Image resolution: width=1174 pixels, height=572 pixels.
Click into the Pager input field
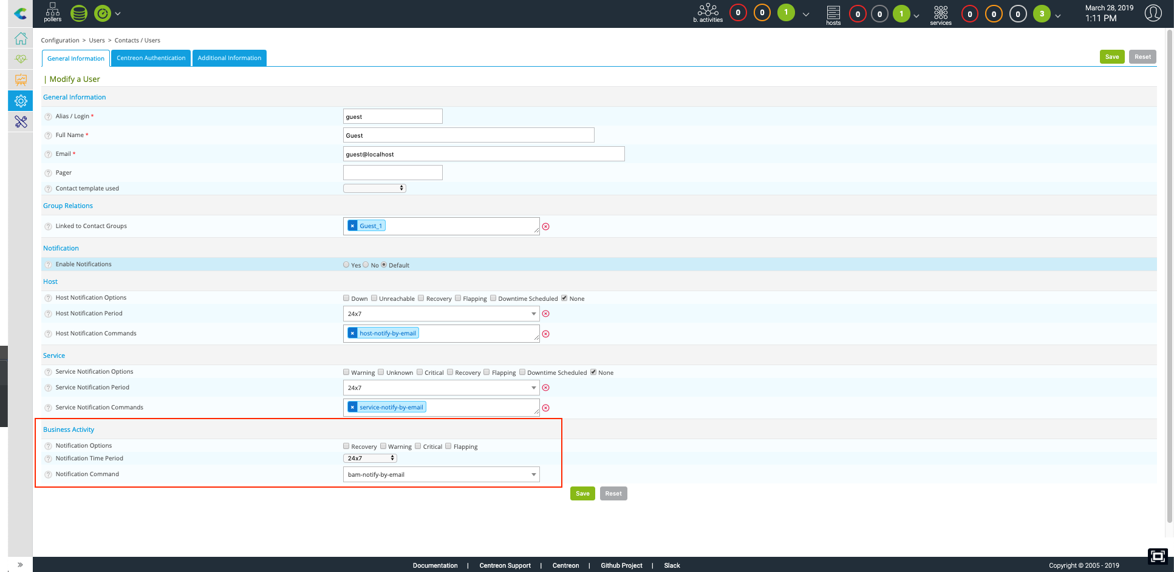click(x=392, y=173)
